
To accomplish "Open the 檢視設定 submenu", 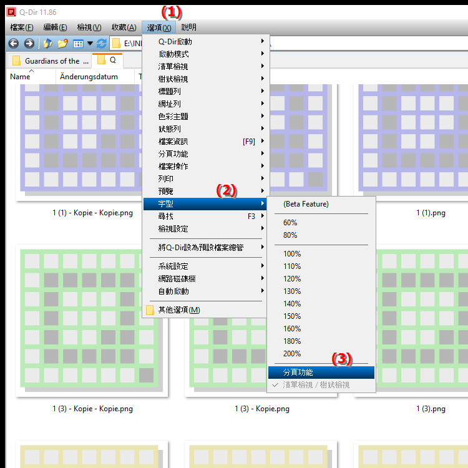I will tap(205, 229).
